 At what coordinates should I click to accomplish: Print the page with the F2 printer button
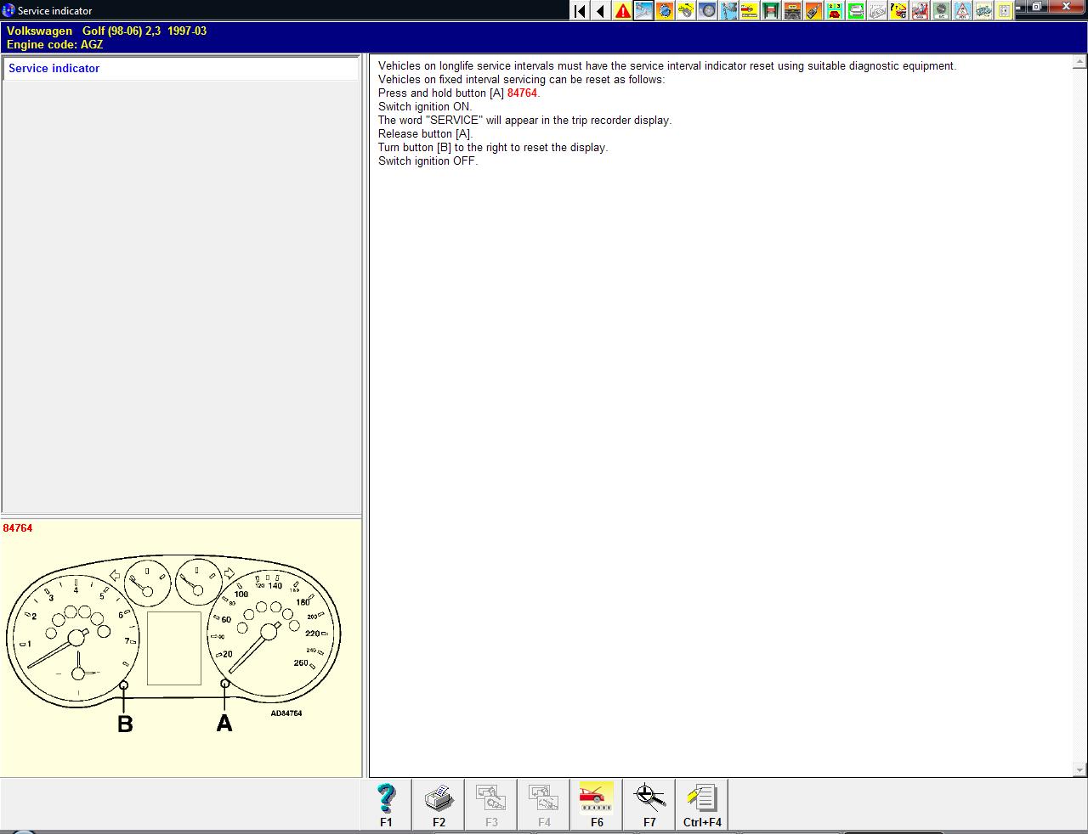coord(439,804)
